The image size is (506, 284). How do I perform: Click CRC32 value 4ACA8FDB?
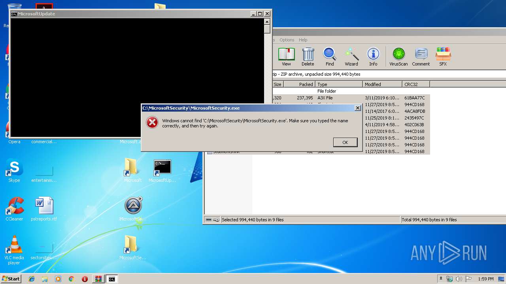point(414,111)
